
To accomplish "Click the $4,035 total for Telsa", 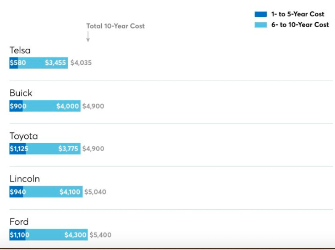I will [x=81, y=63].
